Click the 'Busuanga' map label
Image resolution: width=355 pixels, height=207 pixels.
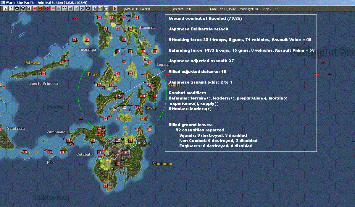pos(87,50)
